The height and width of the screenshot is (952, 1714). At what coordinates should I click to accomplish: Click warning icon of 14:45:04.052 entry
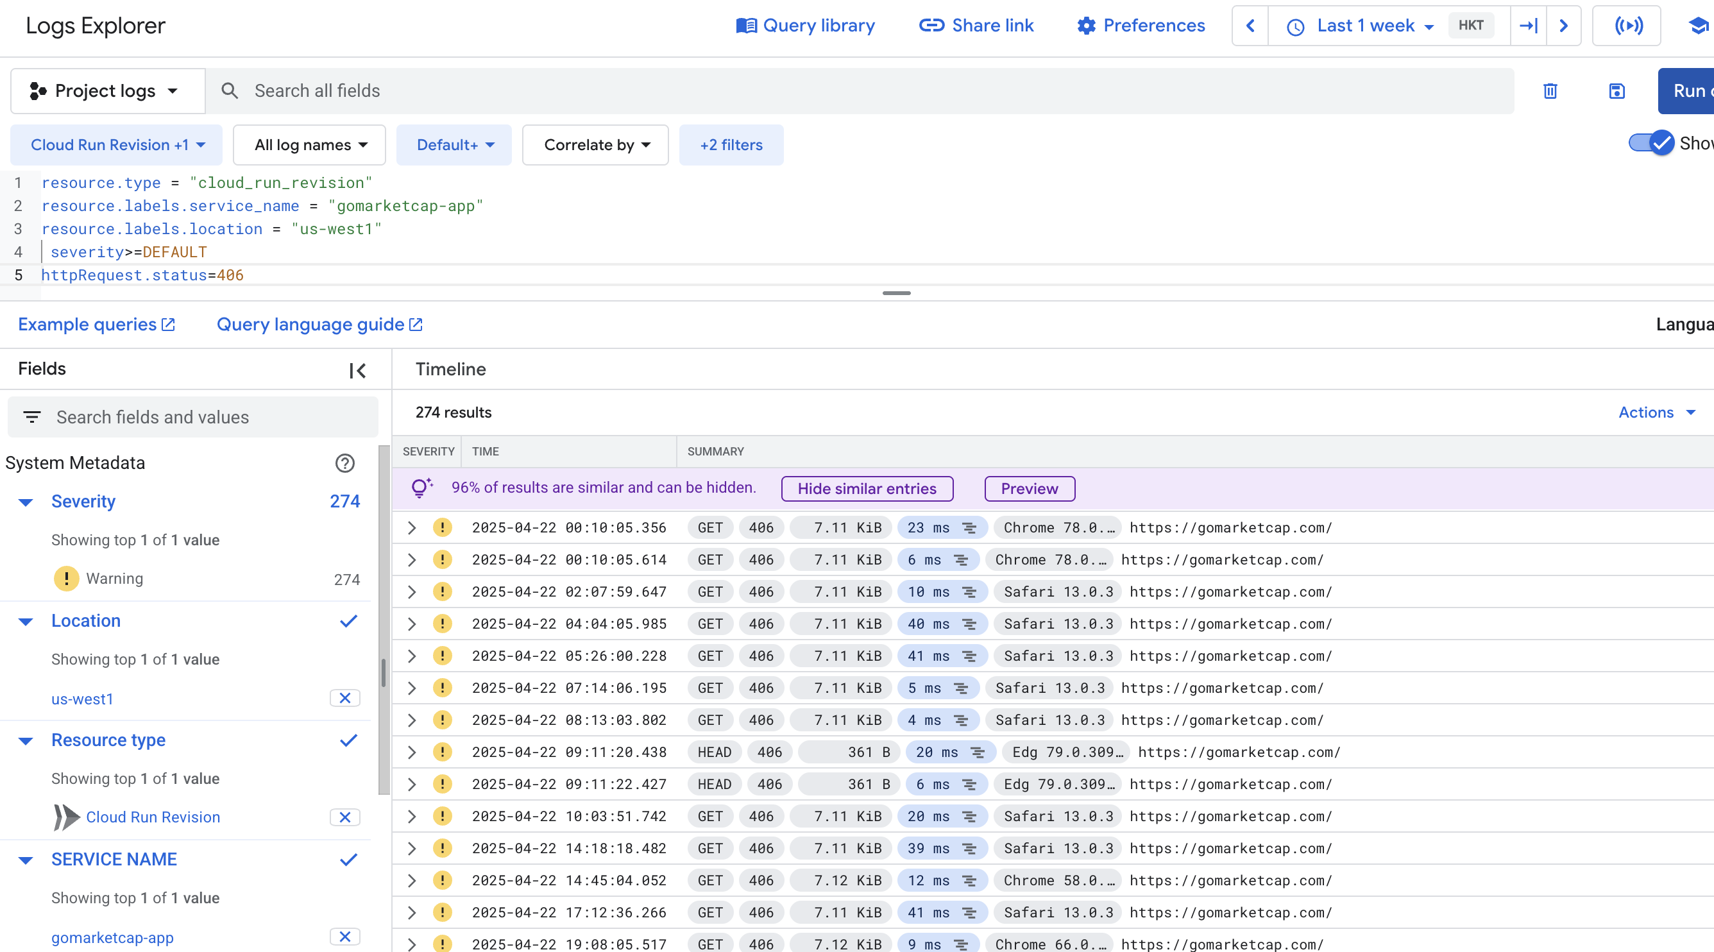coord(443,880)
